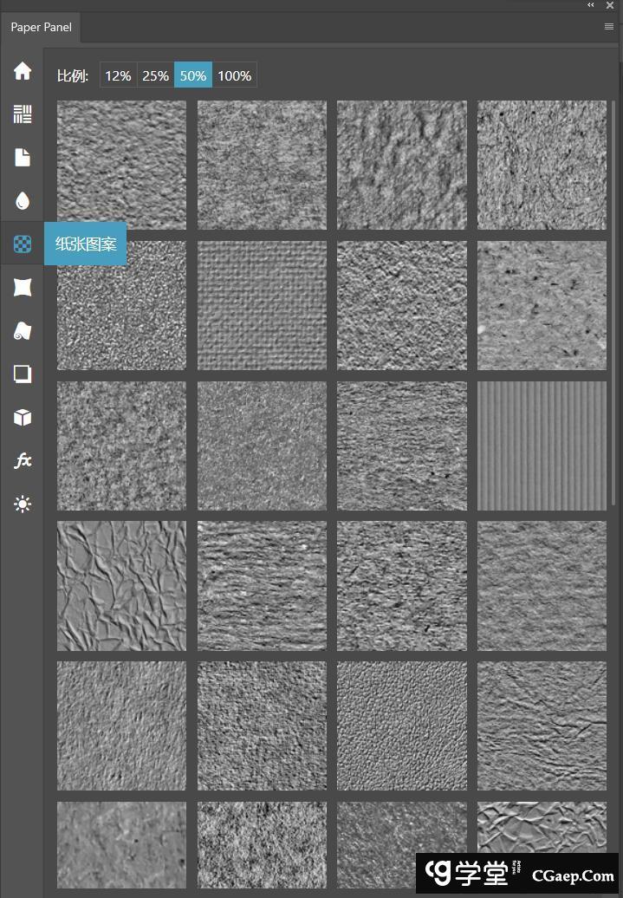
Task: Click the brightness sun icon
Action: pyautogui.click(x=23, y=504)
